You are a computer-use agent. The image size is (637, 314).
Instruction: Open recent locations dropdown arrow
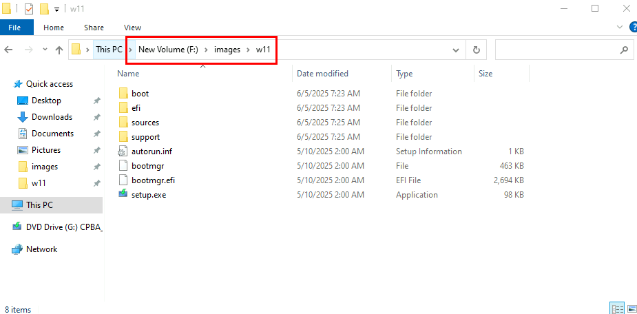pos(45,49)
